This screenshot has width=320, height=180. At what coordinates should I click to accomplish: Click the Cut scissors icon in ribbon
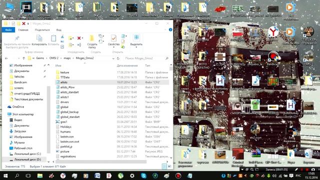[62, 36]
